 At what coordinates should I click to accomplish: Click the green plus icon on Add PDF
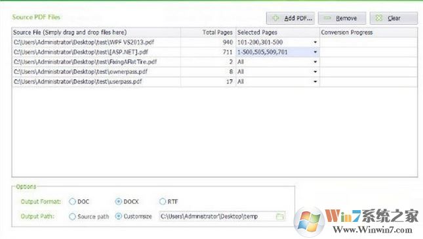click(x=275, y=18)
